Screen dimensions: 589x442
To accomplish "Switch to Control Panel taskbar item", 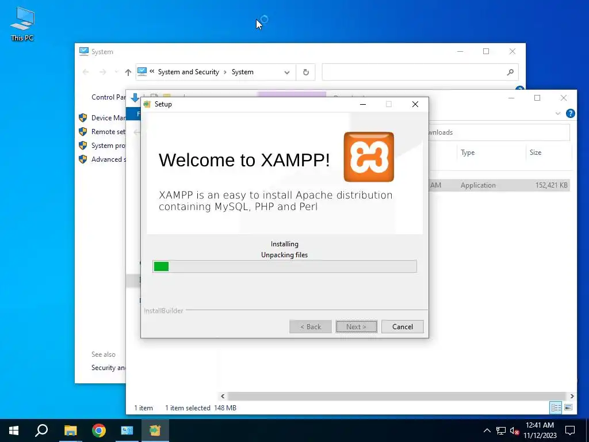I will point(127,430).
